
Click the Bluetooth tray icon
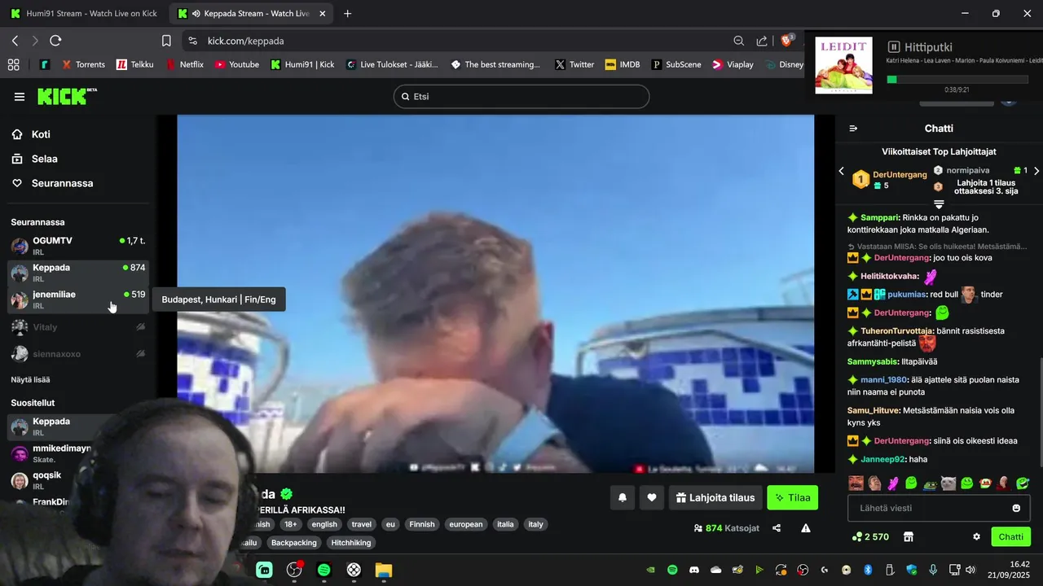[x=868, y=570]
